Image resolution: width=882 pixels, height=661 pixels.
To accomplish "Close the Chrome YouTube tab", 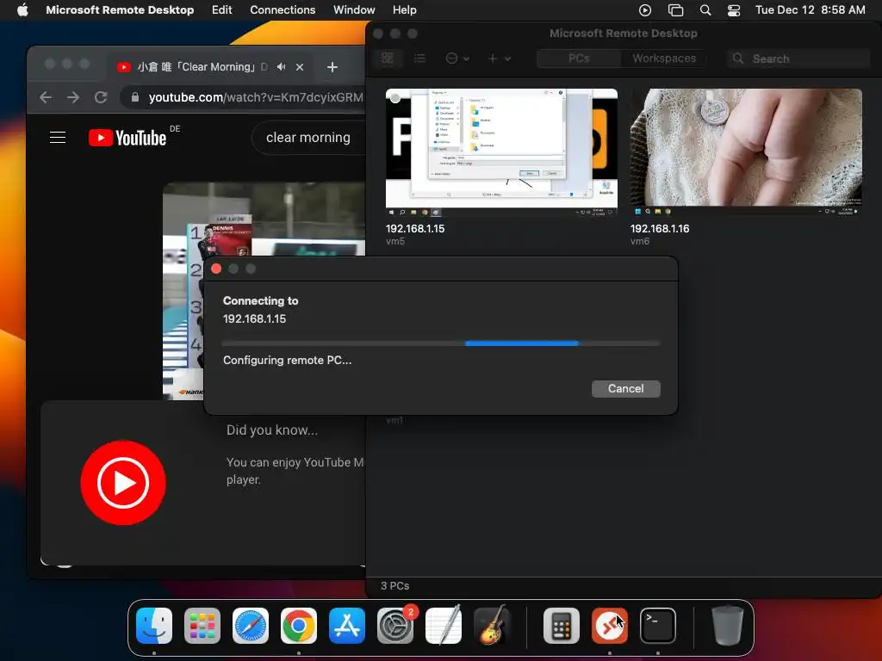I will coord(300,67).
